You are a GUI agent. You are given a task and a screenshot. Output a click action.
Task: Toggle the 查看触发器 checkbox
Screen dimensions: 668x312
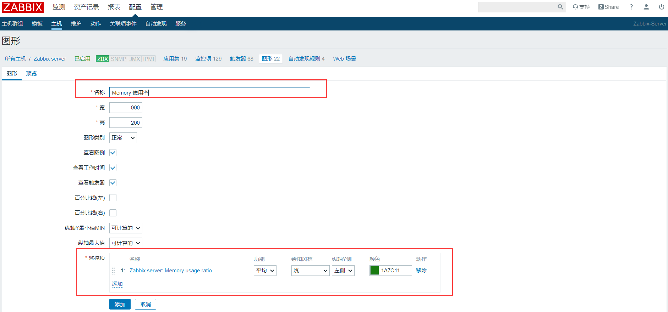113,183
